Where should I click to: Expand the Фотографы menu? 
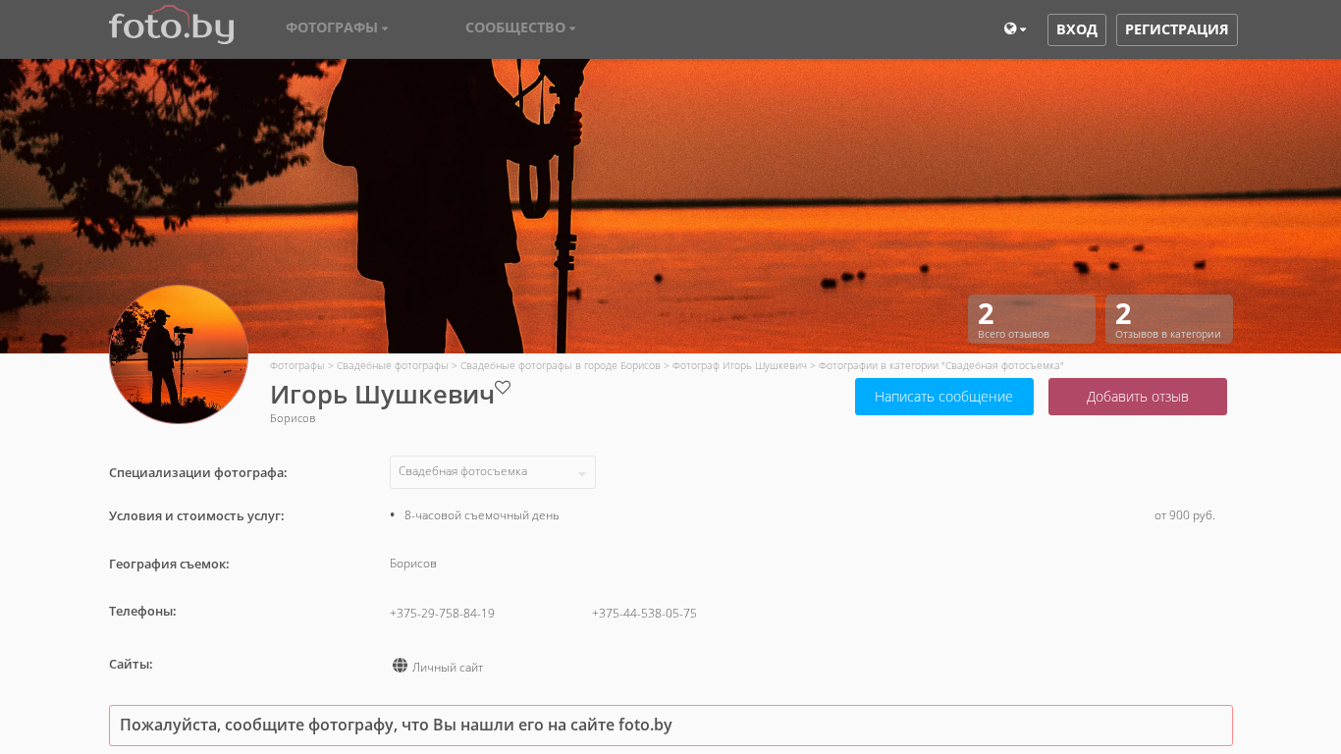pos(337,28)
